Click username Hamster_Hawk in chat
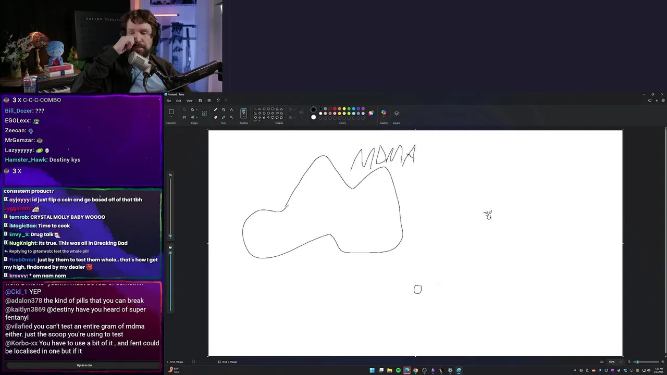The height and width of the screenshot is (375, 667). (26, 160)
